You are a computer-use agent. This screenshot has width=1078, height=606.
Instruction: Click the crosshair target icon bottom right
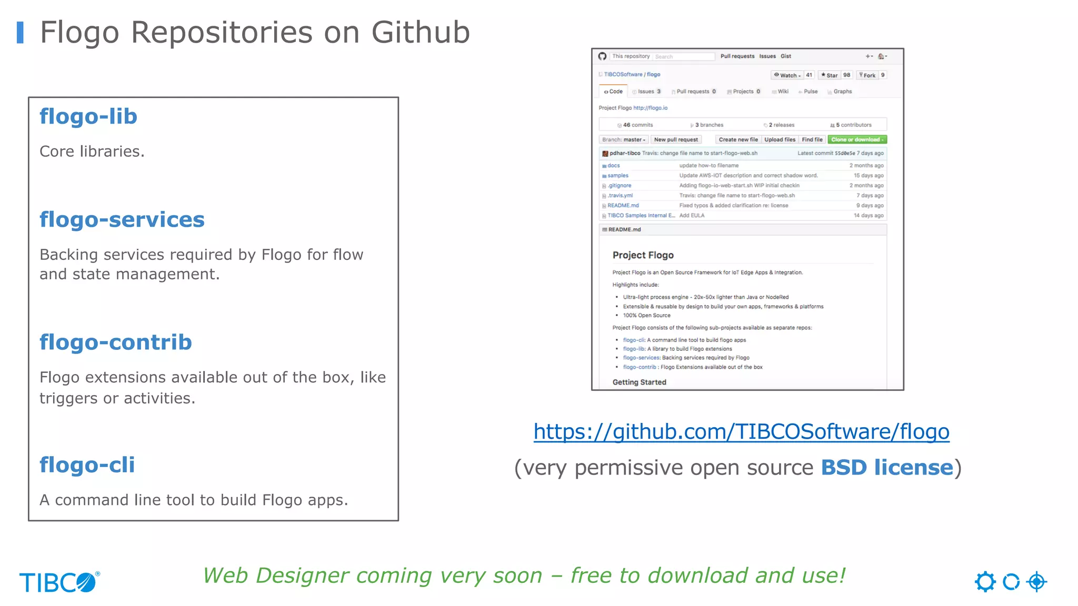tap(1036, 582)
